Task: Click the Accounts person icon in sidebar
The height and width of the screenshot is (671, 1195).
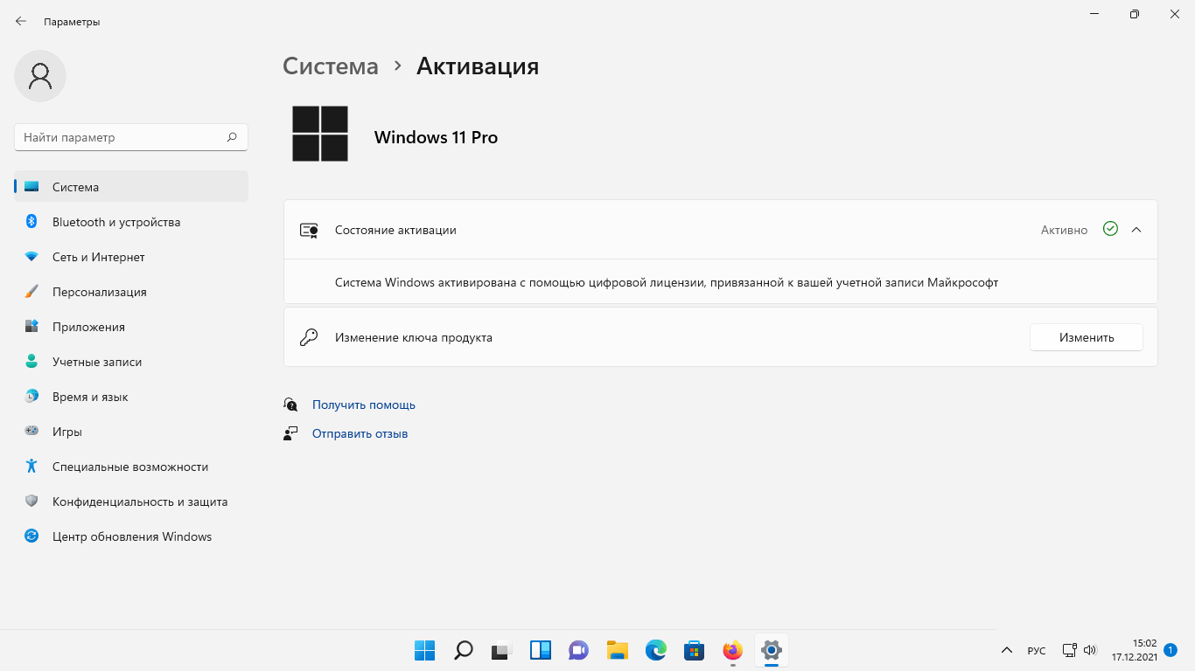Action: 31,362
